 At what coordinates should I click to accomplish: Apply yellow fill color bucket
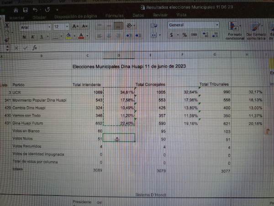pos(69,36)
